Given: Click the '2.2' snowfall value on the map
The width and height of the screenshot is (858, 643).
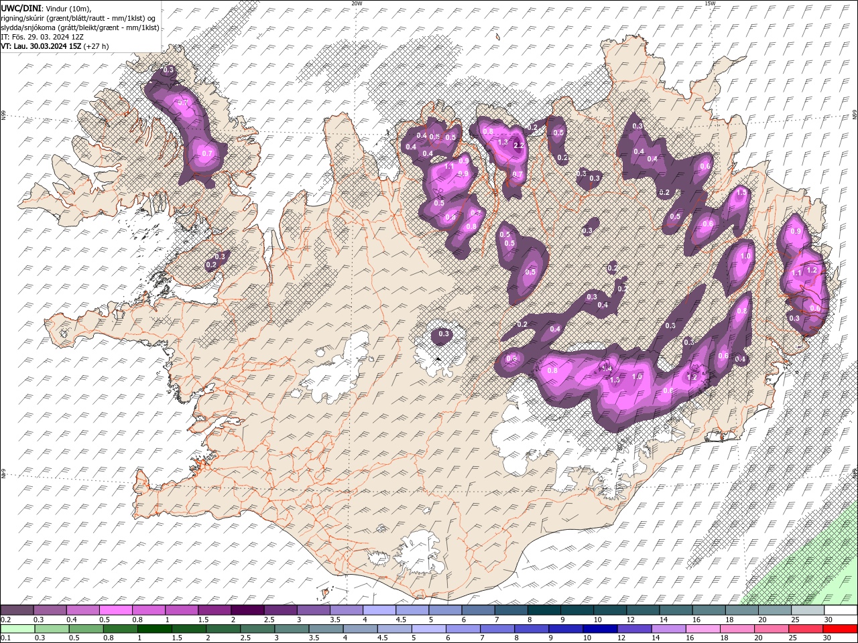Looking at the screenshot, I should pyautogui.click(x=518, y=145).
